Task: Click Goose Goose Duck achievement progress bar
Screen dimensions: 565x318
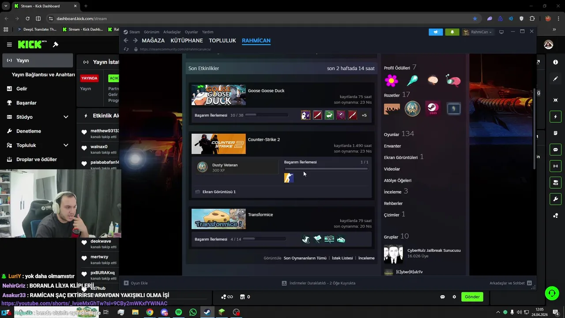Action: [266, 115]
